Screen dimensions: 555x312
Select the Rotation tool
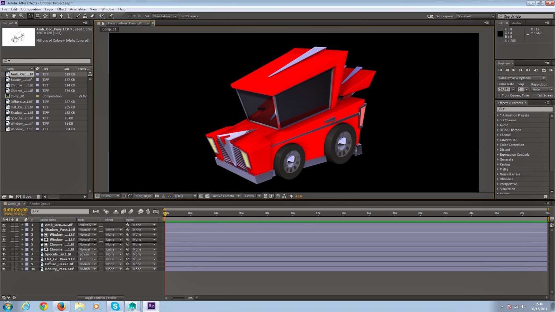point(31,16)
